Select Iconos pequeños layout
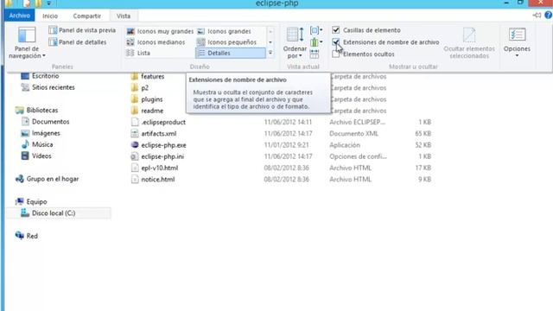The width and height of the screenshot is (553, 311). point(226,42)
